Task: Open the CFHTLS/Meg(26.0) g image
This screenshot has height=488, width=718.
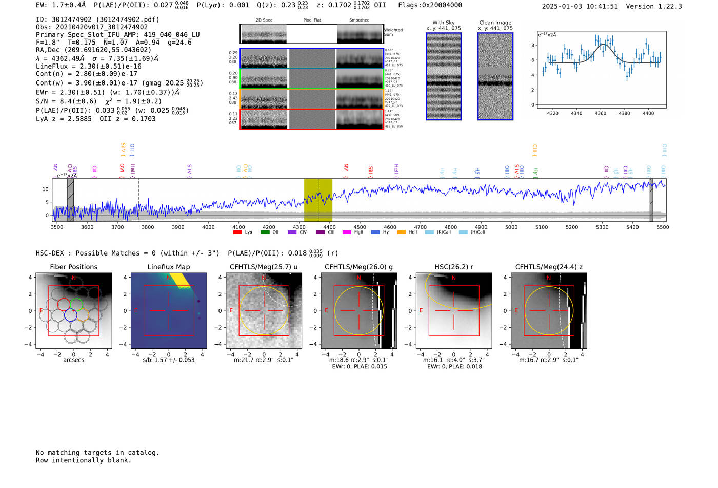Action: click(x=358, y=310)
